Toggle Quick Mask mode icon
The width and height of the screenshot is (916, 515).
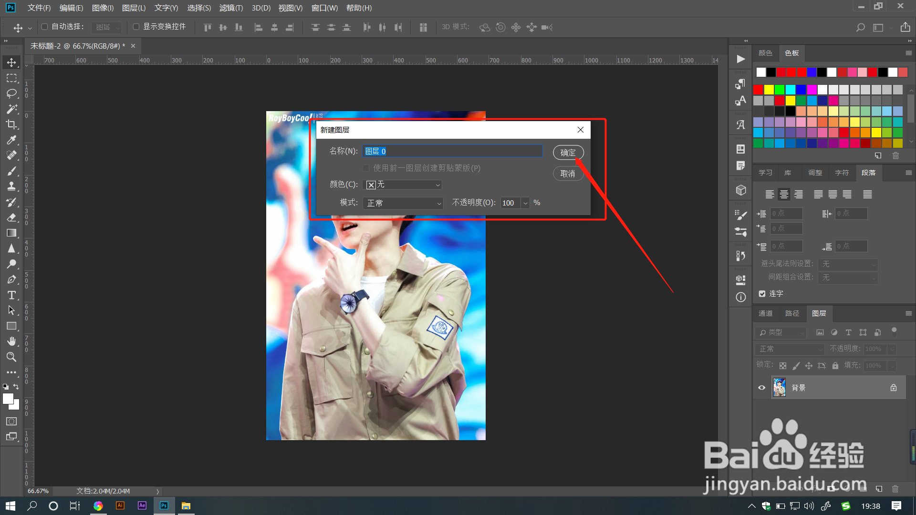pyautogui.click(x=11, y=421)
